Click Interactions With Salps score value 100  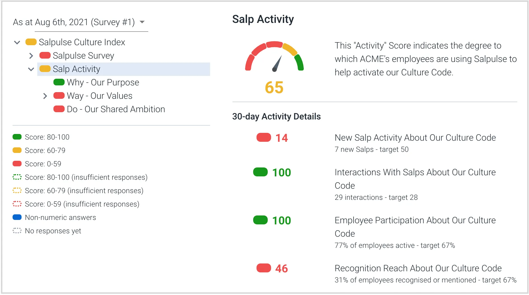point(282,172)
